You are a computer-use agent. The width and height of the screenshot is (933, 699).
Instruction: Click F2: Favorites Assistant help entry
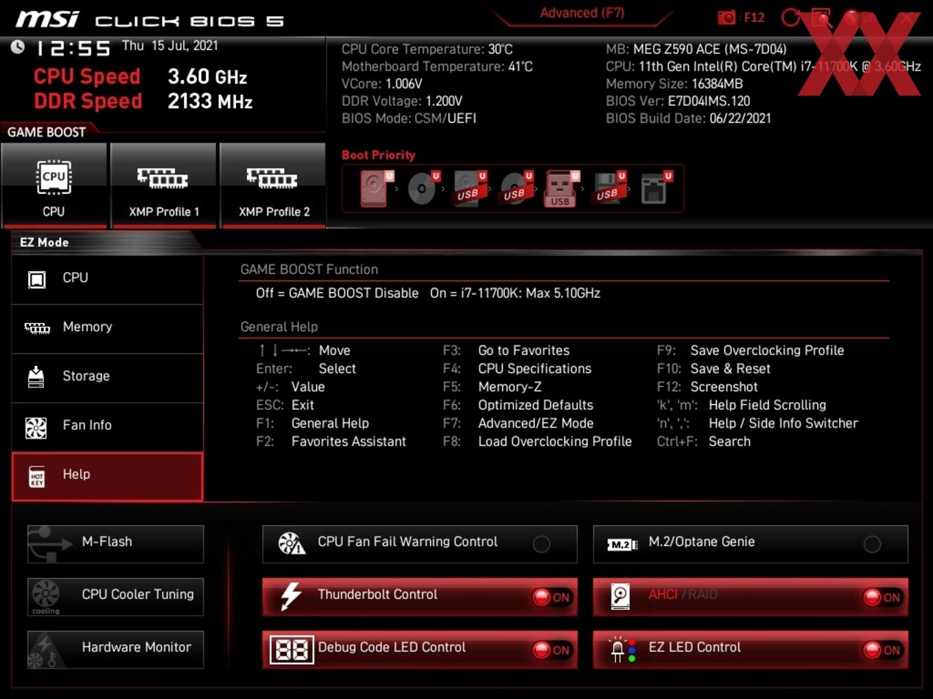(x=331, y=442)
